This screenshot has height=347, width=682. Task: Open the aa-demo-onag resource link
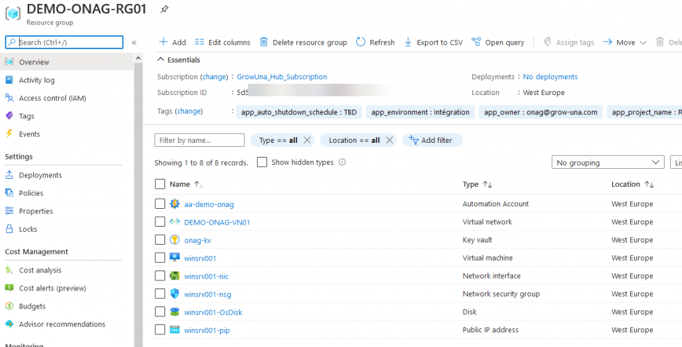coord(208,204)
